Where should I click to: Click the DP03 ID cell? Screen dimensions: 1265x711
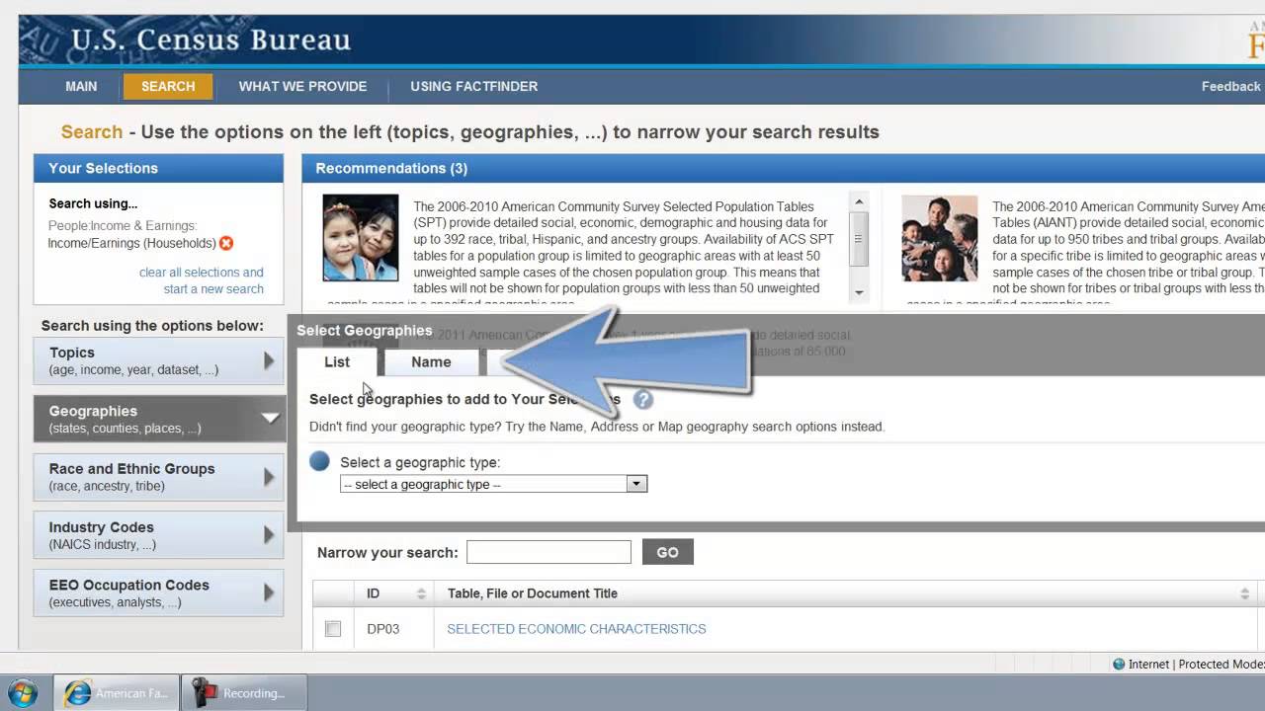(383, 629)
